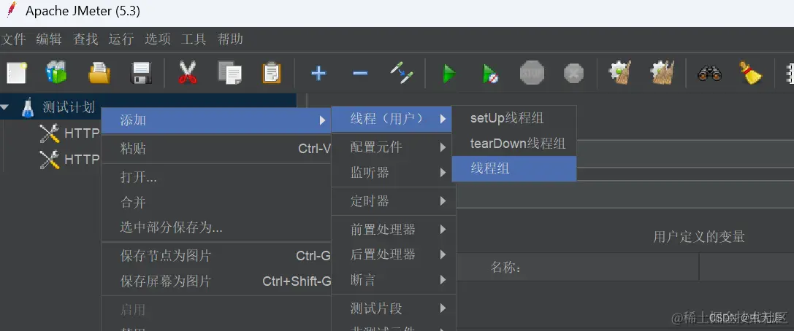Click Start no pauses icon
This screenshot has height=331, width=794.
[489, 74]
